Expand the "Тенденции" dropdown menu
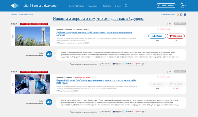 (x=93, y=6)
